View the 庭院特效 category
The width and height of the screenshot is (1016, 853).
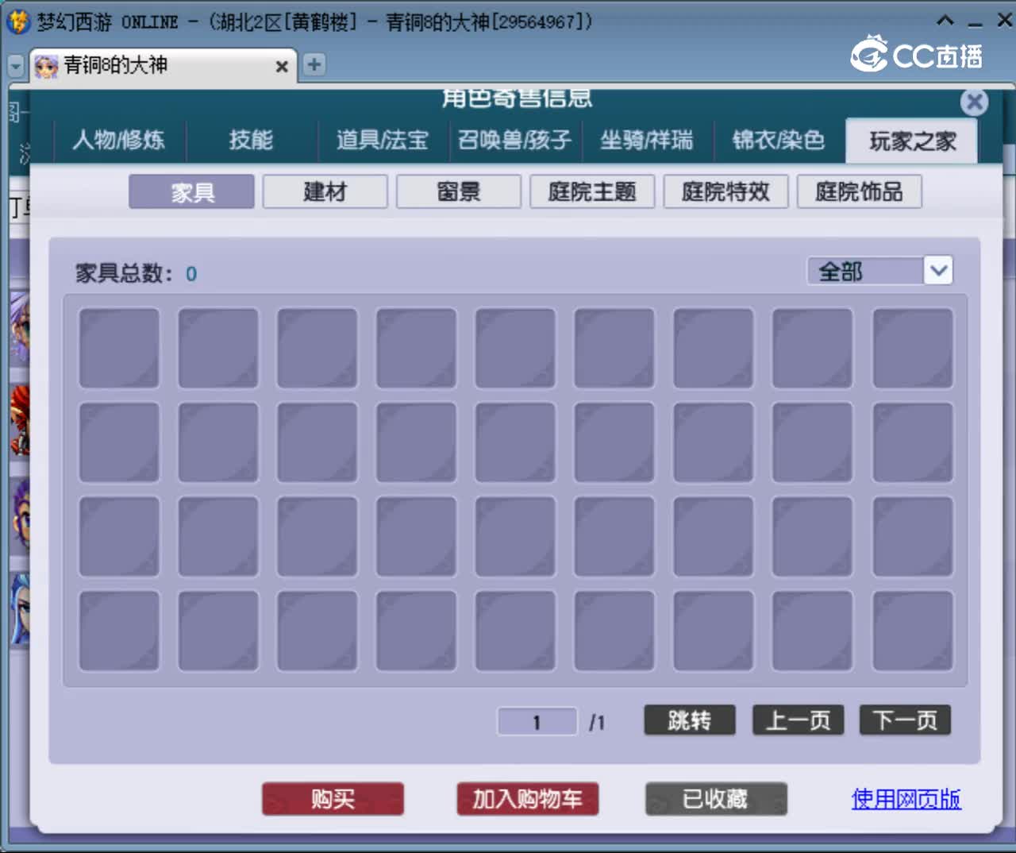point(725,191)
